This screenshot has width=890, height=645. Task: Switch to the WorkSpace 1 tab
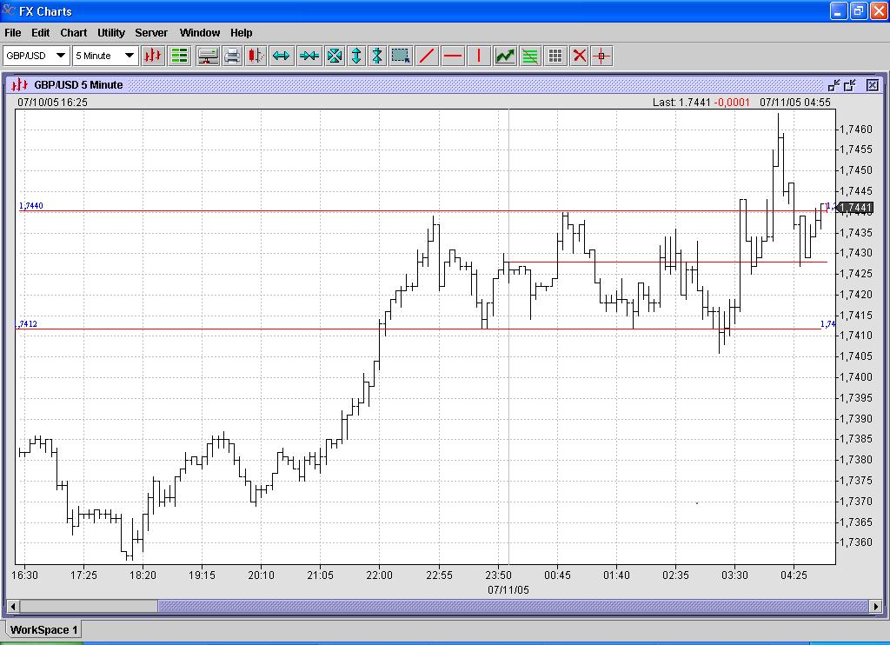click(x=43, y=629)
